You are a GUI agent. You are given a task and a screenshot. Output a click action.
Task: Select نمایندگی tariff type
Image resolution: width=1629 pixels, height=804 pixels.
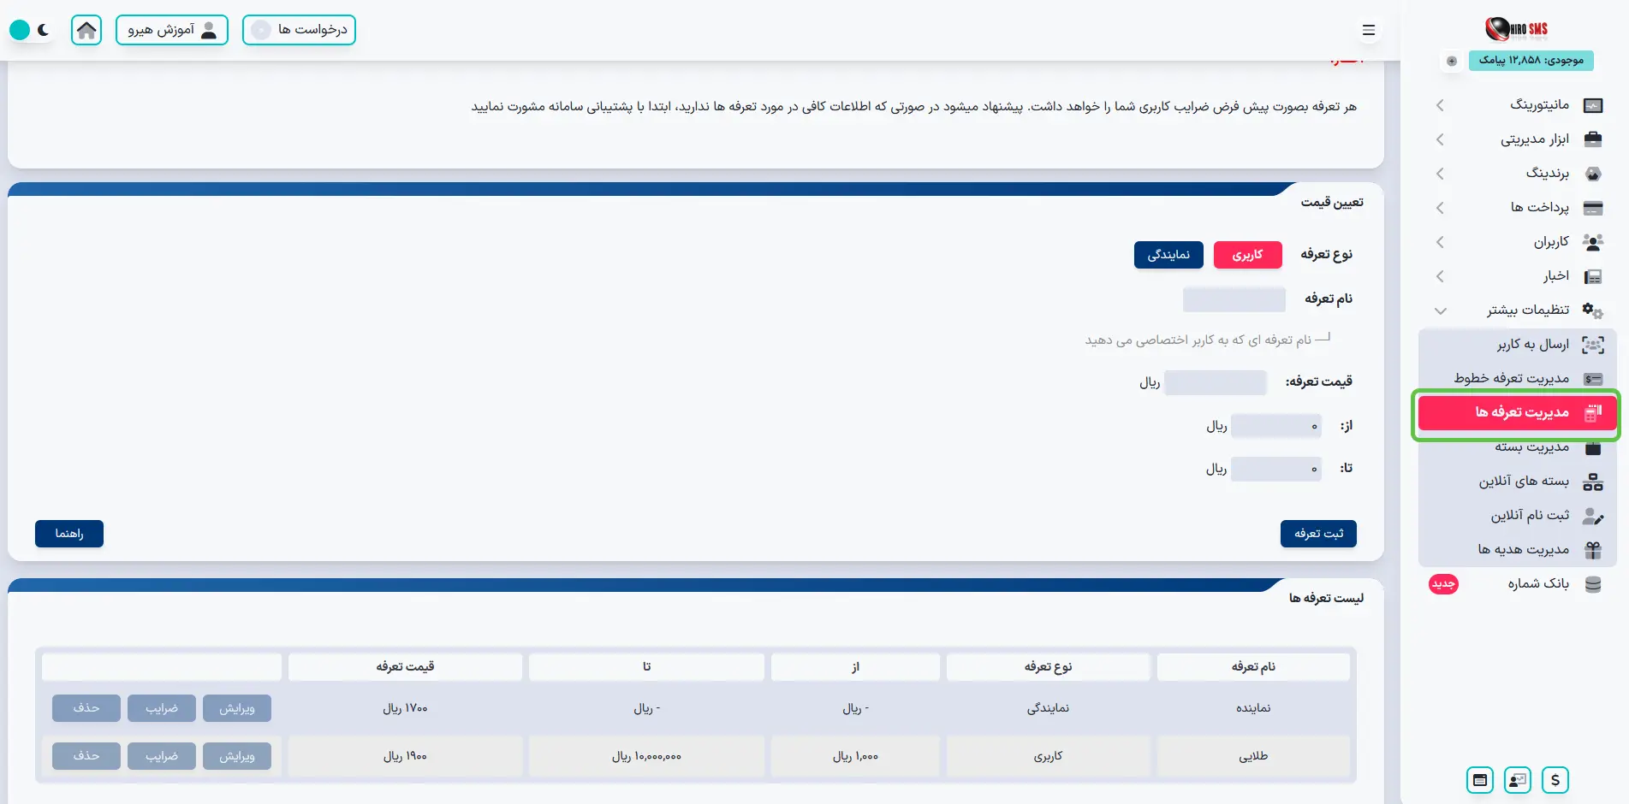(1168, 255)
